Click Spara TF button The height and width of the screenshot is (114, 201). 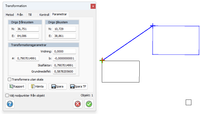[79, 86]
